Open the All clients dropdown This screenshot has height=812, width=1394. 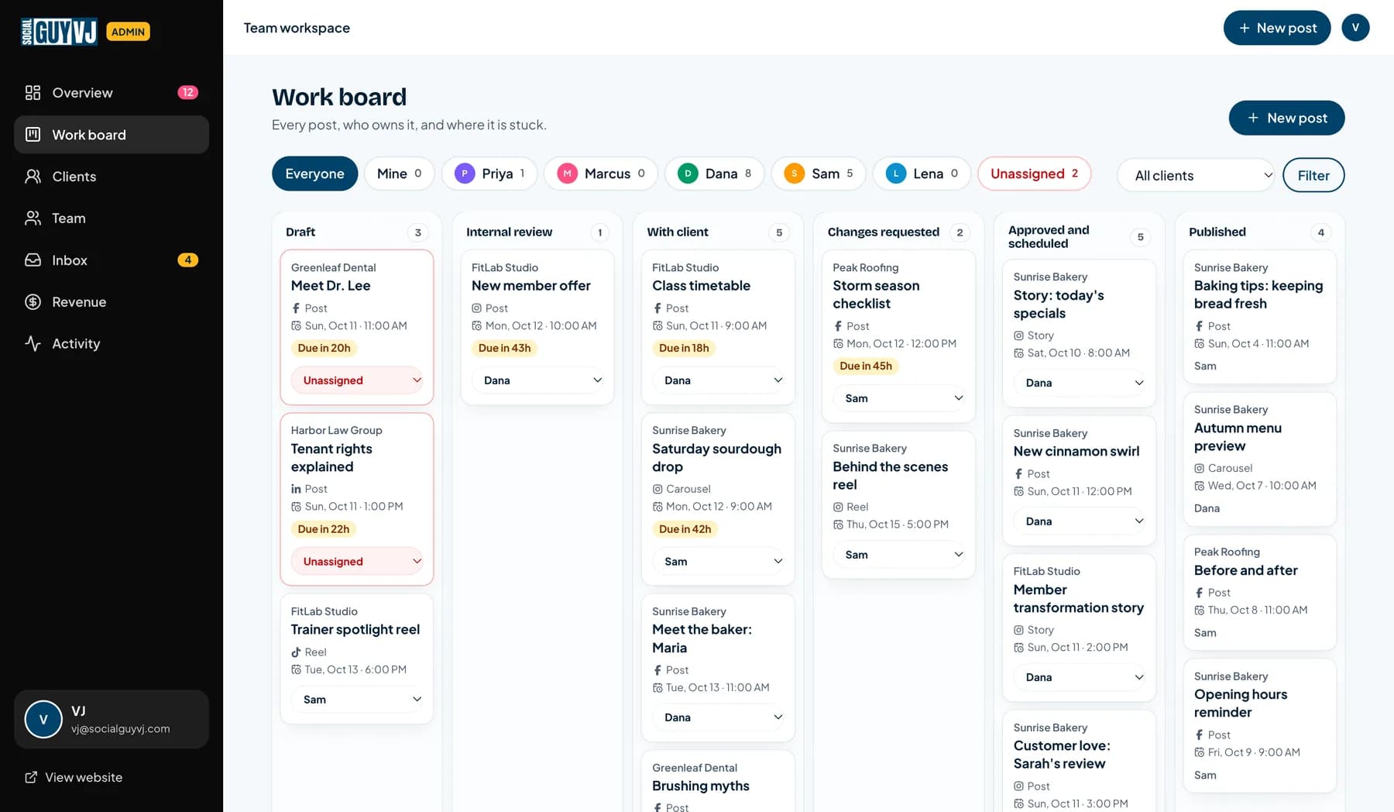[x=1196, y=176]
